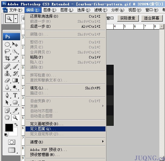Click the Ps document icon beside 文件
Screen dimensions: 165x161
pyautogui.click(x=5, y=10)
